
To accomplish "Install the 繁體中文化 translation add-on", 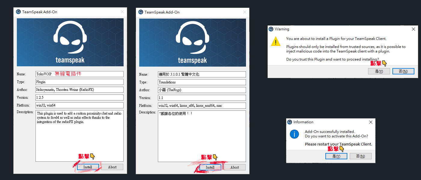I will [210, 167].
